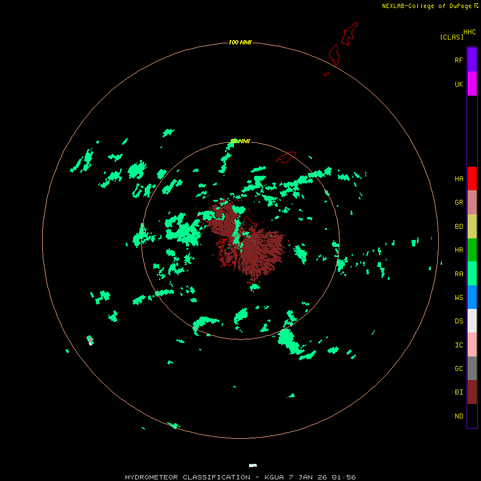481x481 pixels.
Task: Select the DS white legend swatch
Action: (472, 321)
